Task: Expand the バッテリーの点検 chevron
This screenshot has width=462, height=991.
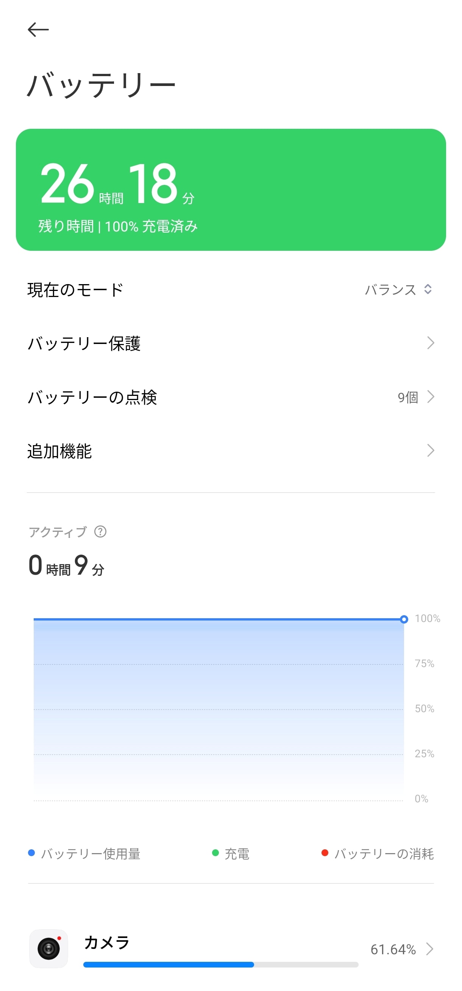Action: [431, 397]
